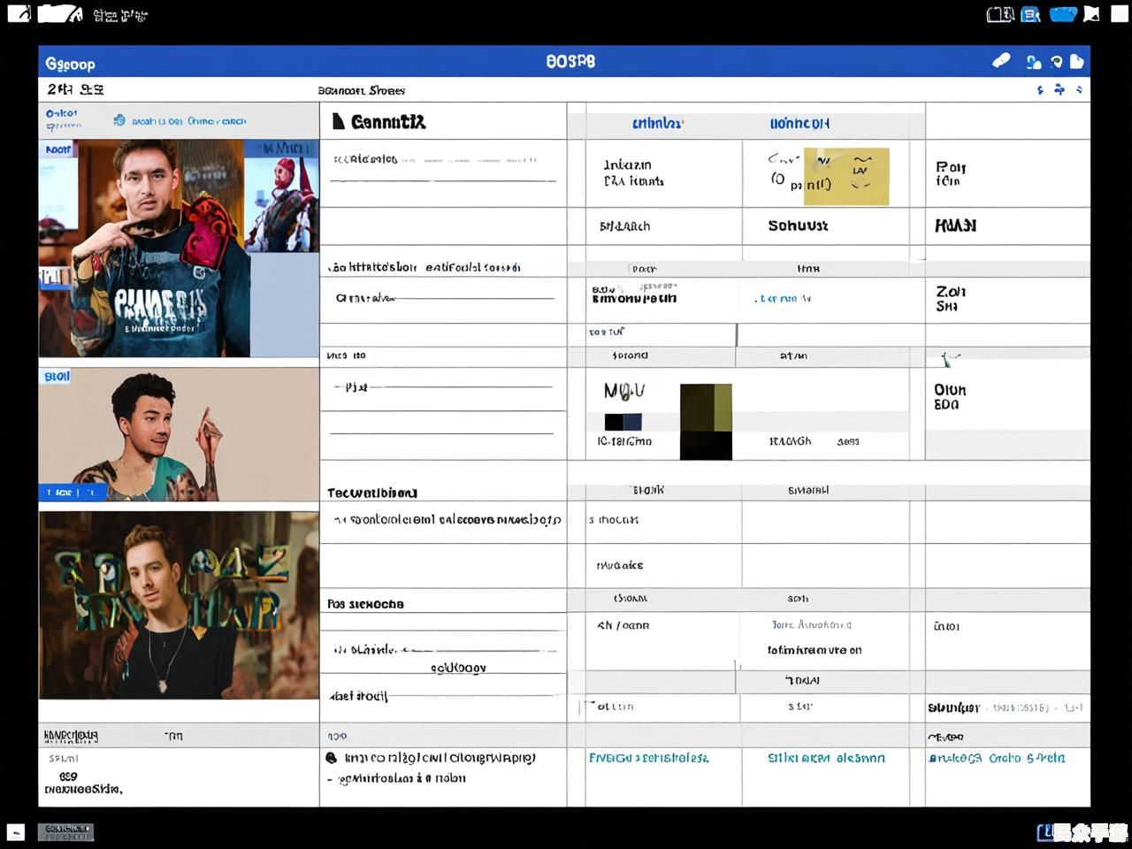
Task: Click the small blue icon beside the Onkot link text
Action: [119, 120]
